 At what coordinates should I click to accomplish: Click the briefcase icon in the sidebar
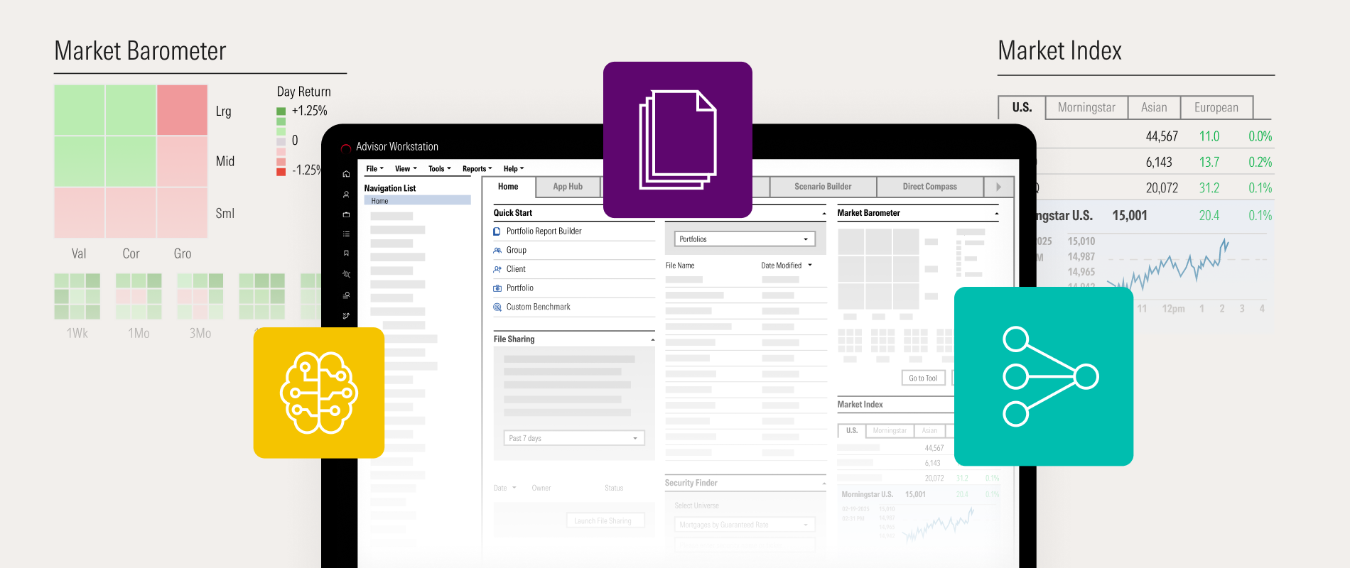click(x=346, y=214)
